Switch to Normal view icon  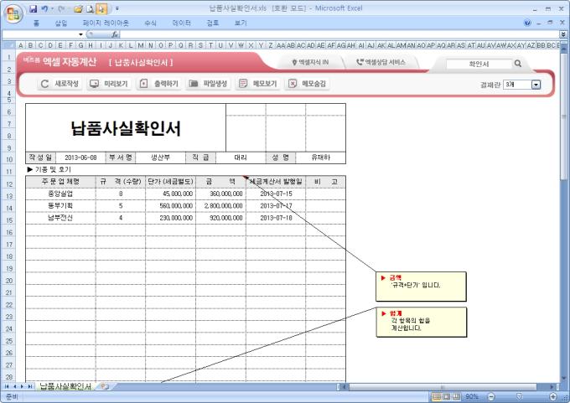(x=437, y=396)
